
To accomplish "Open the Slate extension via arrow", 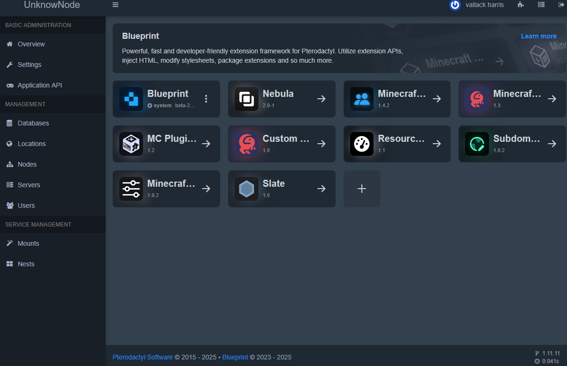I will pyautogui.click(x=321, y=189).
